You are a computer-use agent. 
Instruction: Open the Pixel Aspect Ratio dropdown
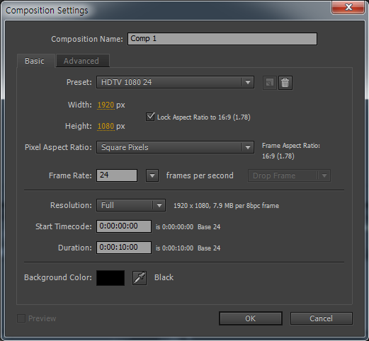tap(175, 147)
